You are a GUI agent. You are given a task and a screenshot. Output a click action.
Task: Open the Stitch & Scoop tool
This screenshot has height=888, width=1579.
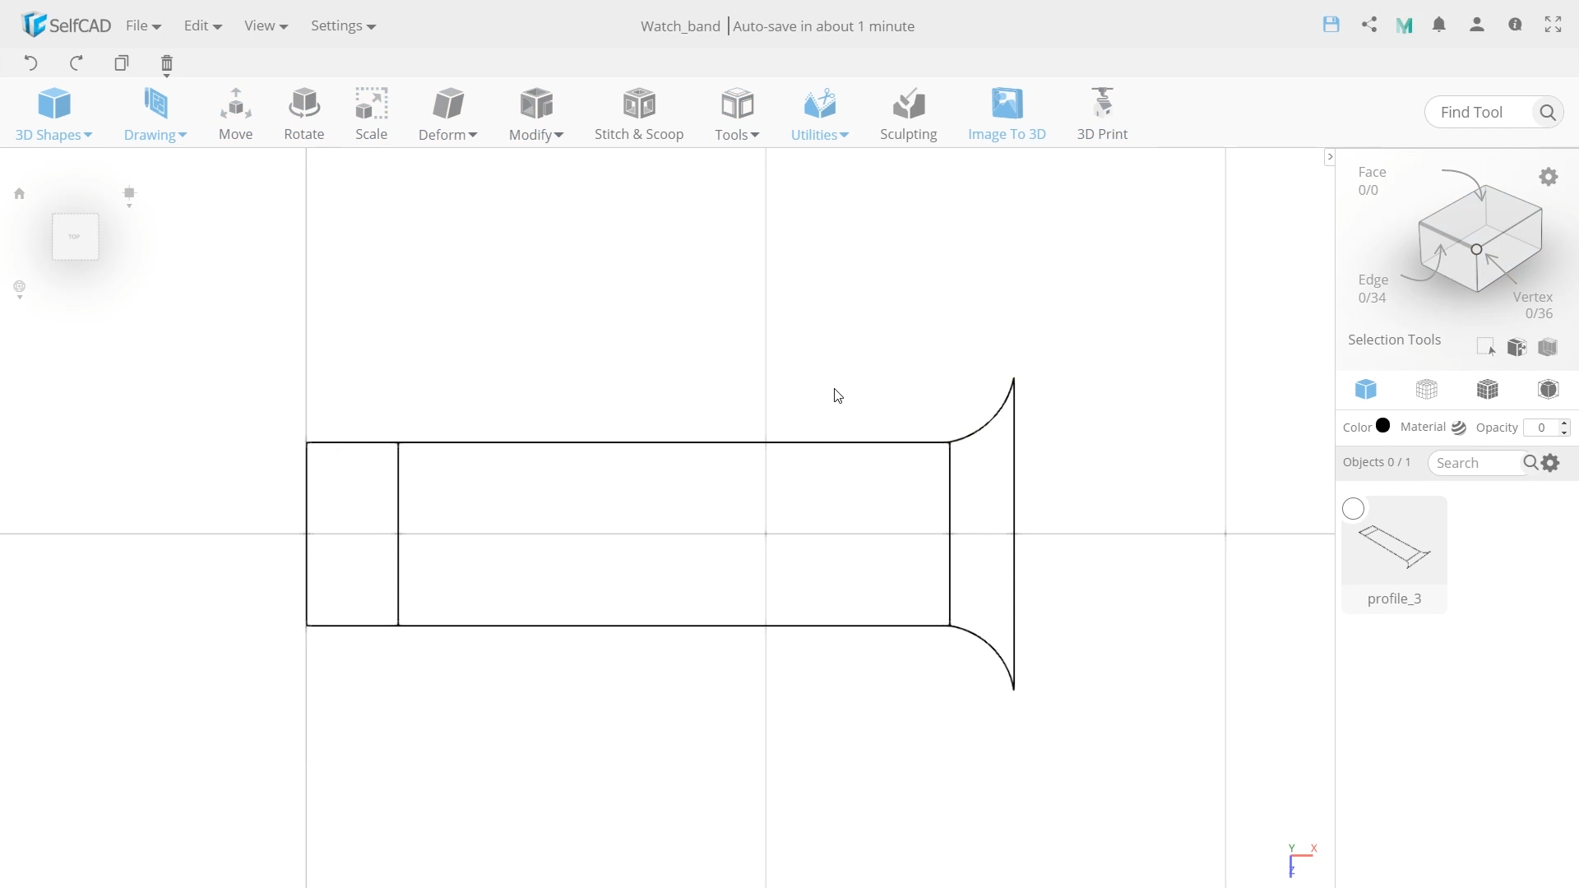click(x=639, y=113)
